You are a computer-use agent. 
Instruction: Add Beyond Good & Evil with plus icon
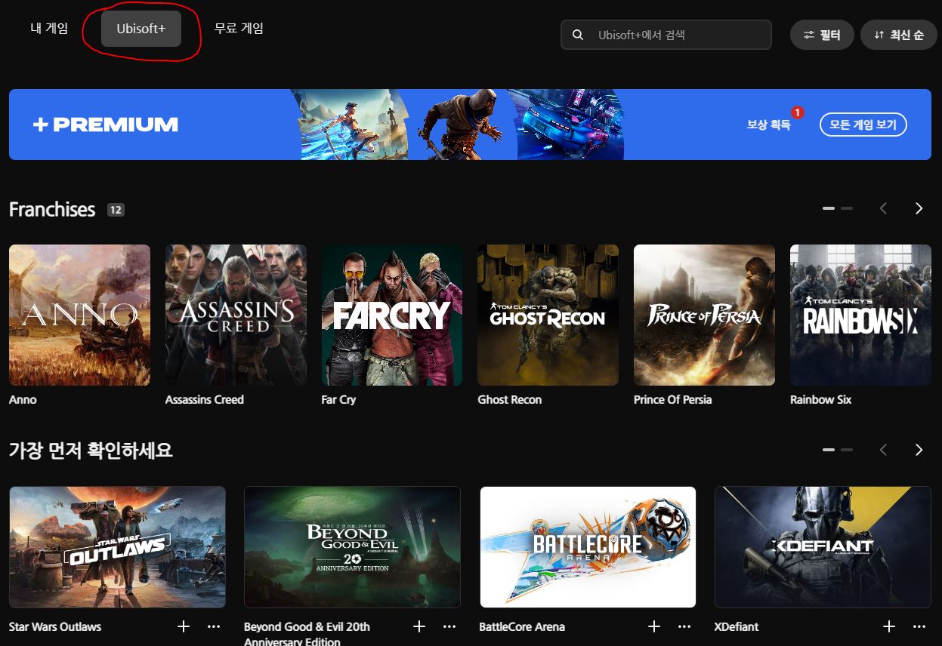click(419, 626)
